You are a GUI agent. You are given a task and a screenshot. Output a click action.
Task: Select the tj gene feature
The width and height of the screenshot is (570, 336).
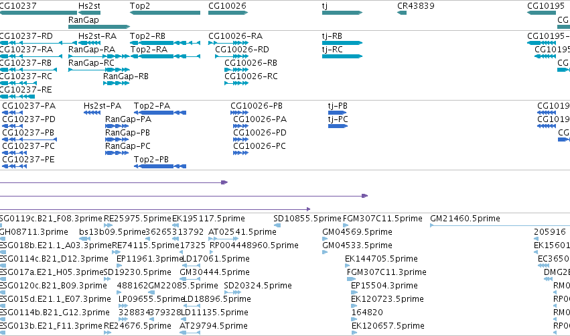coord(342,13)
